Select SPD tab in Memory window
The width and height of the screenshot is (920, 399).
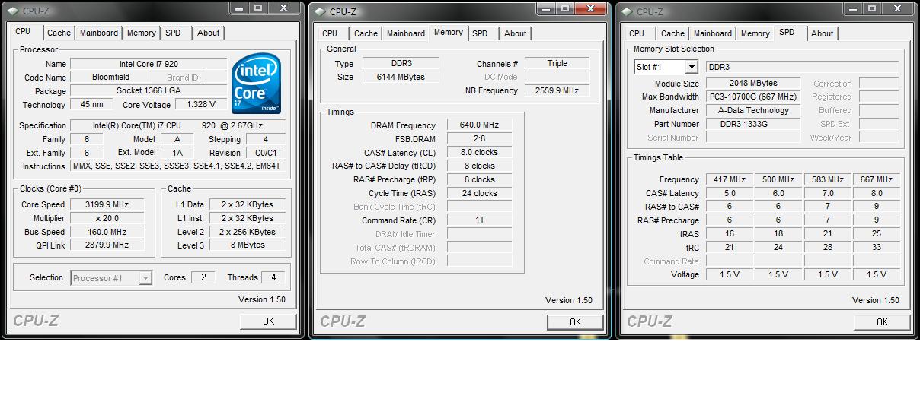480,33
